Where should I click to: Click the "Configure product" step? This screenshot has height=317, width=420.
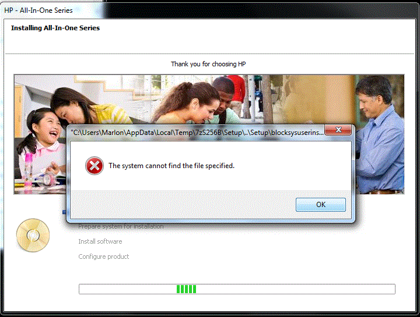tap(104, 257)
